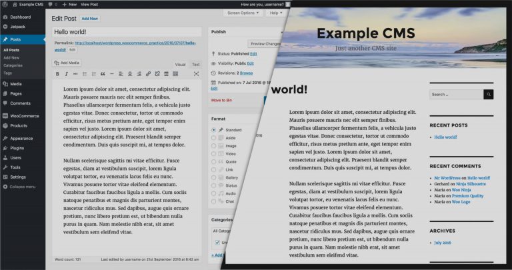Select Chat post format
This screenshot has width=512, height=270.
(x=213, y=201)
